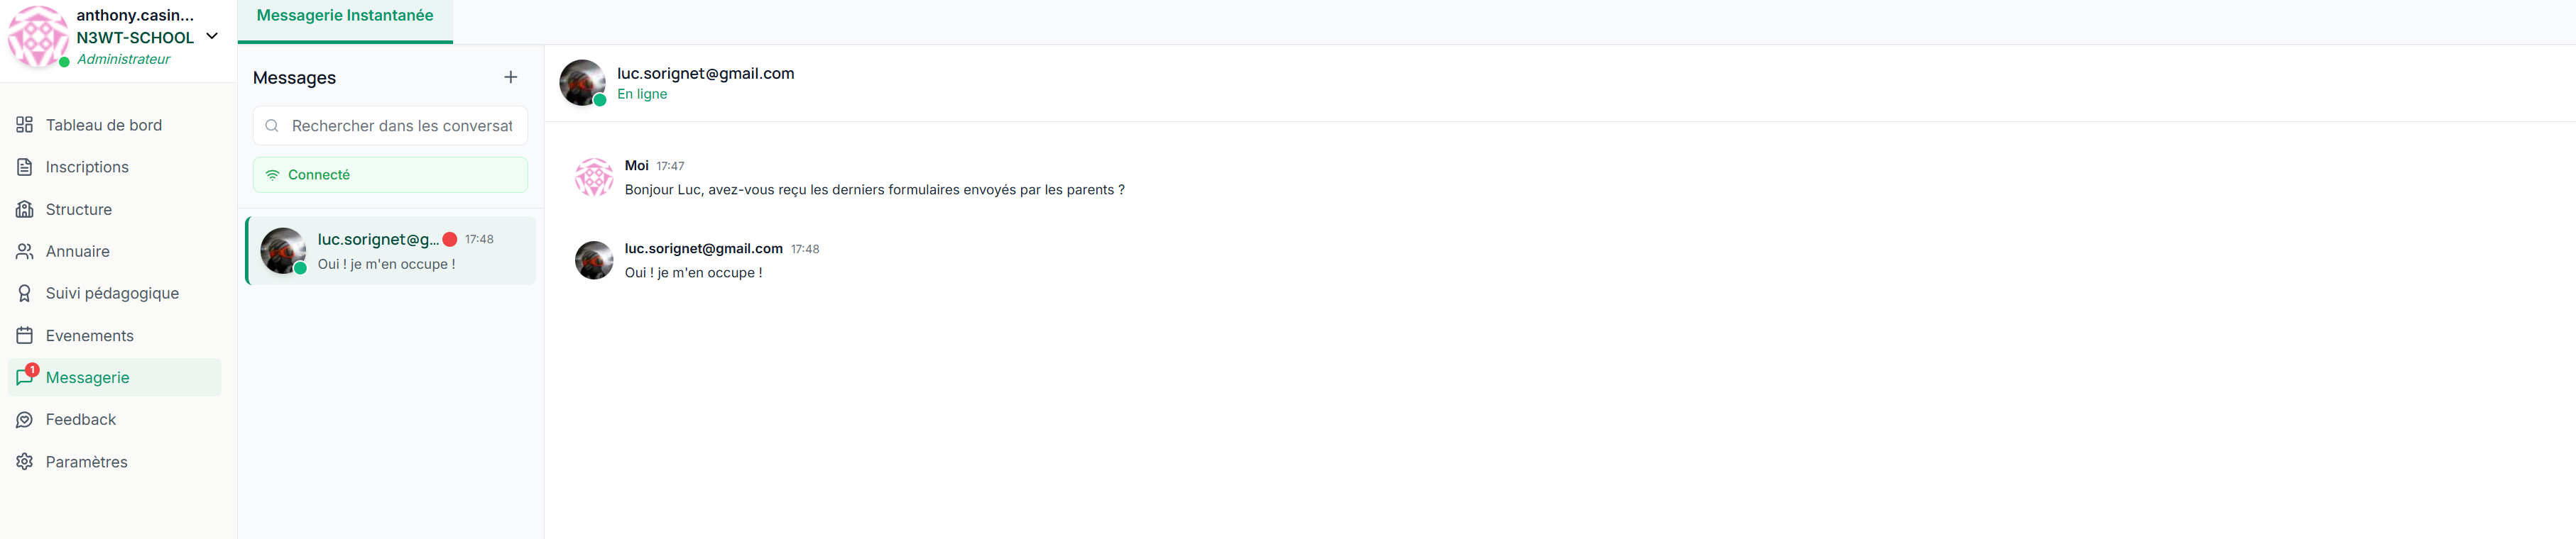Open the Annuaire directory

(115, 252)
